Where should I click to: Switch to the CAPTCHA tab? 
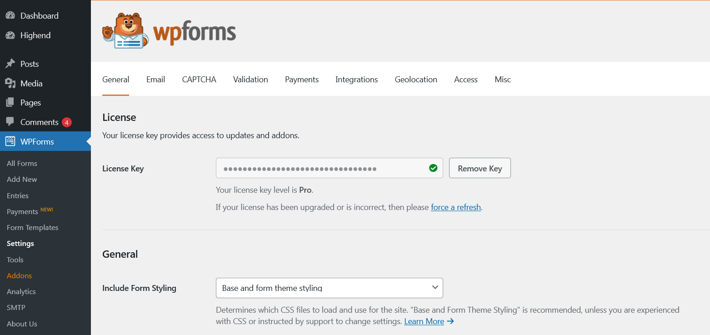pos(199,80)
